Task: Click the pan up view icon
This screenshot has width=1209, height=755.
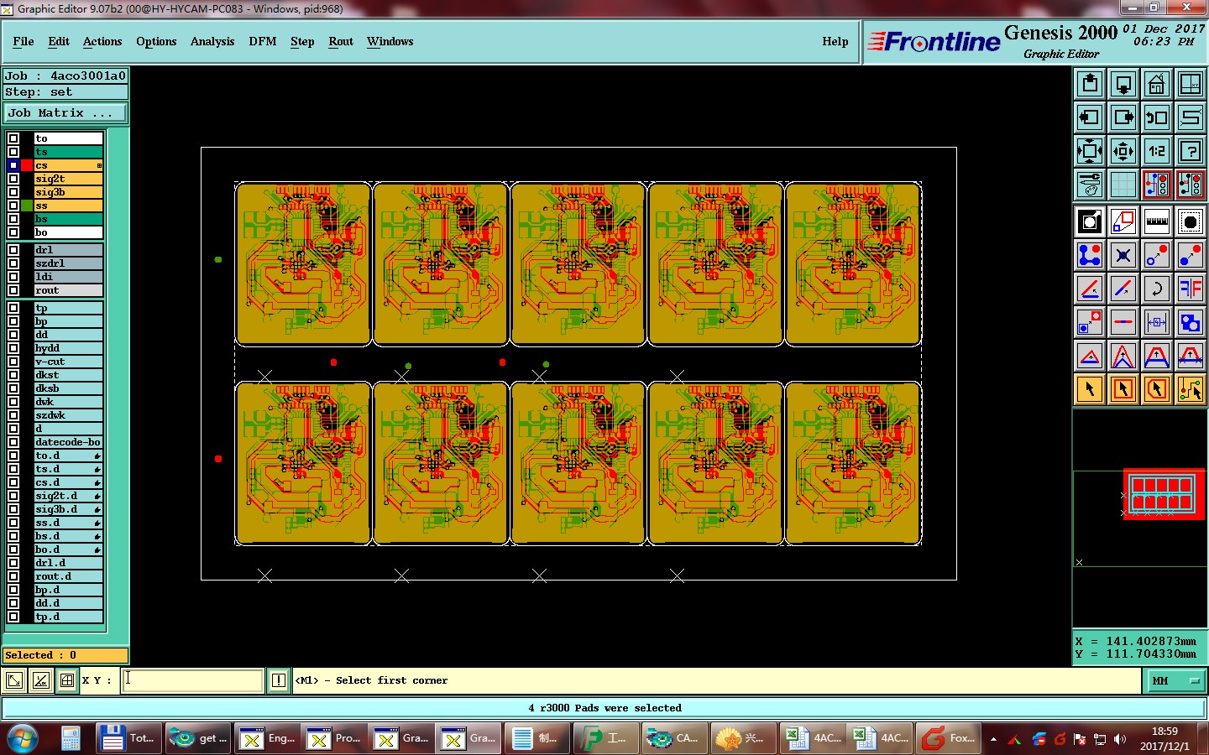Action: coord(1090,84)
